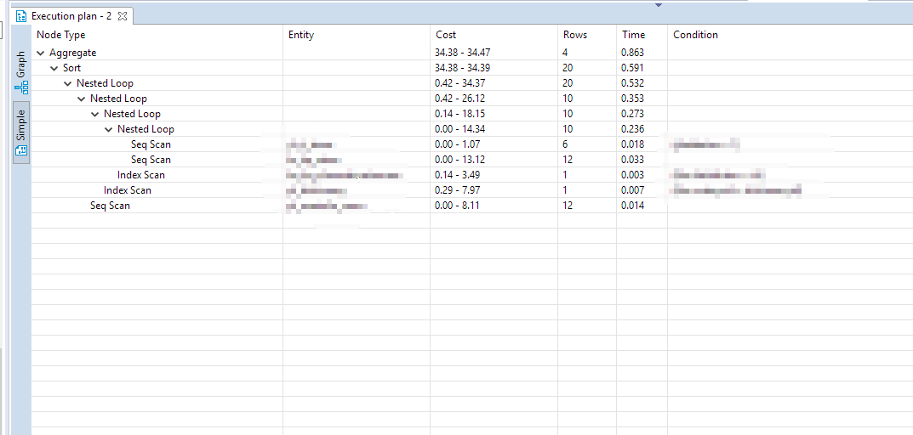Click time value 0.014
Image resolution: width=913 pixels, height=435 pixels.
click(x=633, y=206)
